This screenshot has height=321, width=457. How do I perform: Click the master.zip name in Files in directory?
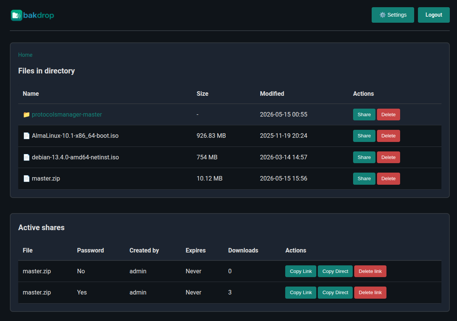(46, 178)
